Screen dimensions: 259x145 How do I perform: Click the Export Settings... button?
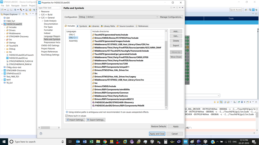click(96, 120)
